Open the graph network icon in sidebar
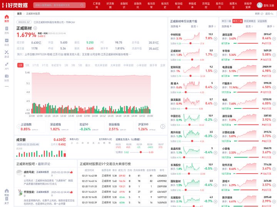Viewport: 277px width, 207px height. pos(7,52)
